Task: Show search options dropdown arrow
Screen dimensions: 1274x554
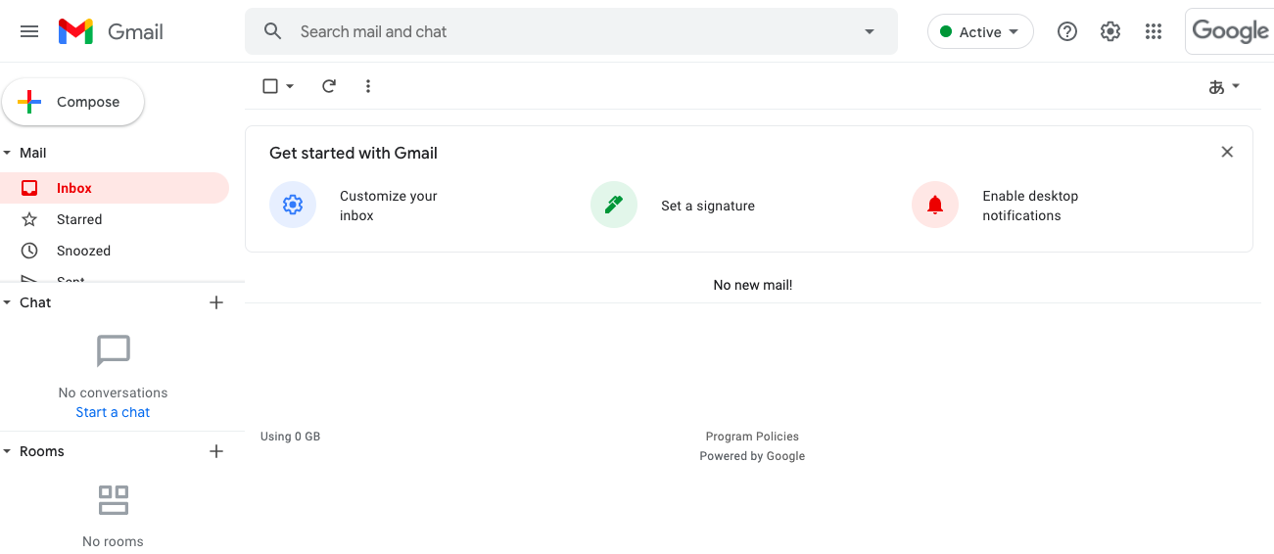Action: click(869, 31)
